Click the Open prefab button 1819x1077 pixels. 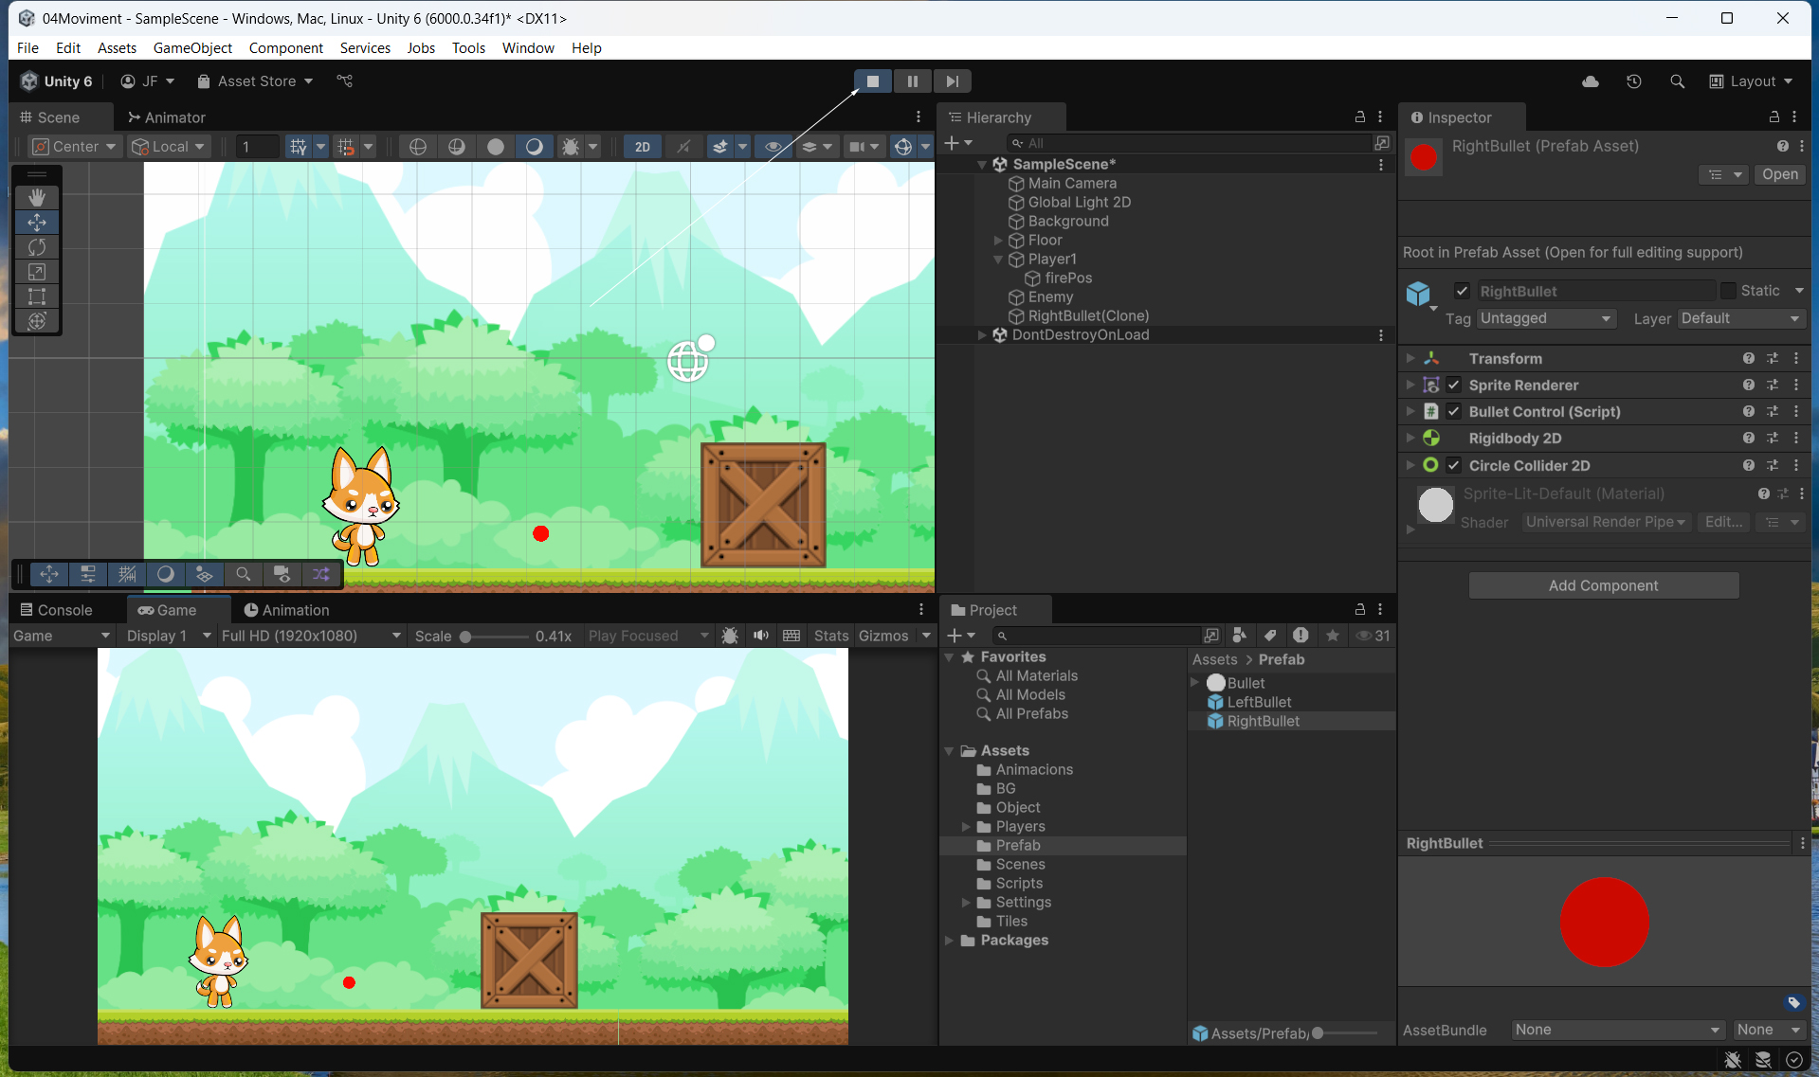(x=1779, y=174)
